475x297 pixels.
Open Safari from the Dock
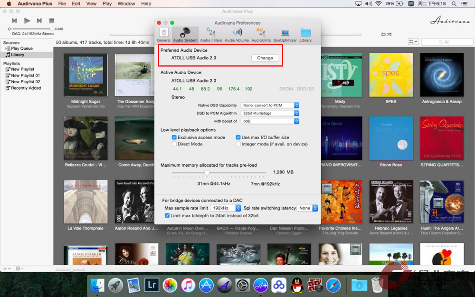pos(333,285)
